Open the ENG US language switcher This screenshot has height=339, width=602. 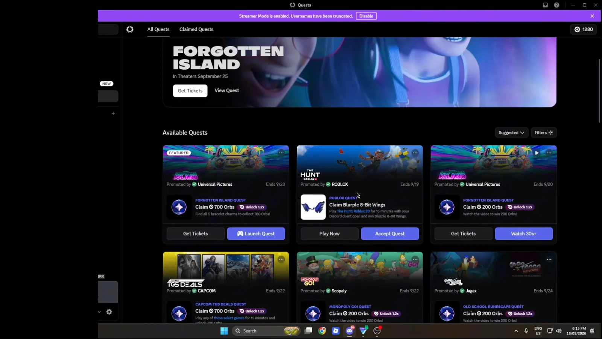[538, 331]
